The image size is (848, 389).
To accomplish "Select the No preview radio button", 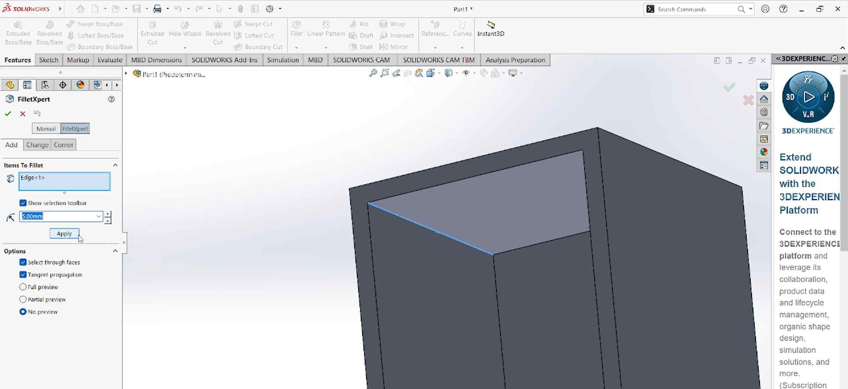I will pyautogui.click(x=23, y=312).
